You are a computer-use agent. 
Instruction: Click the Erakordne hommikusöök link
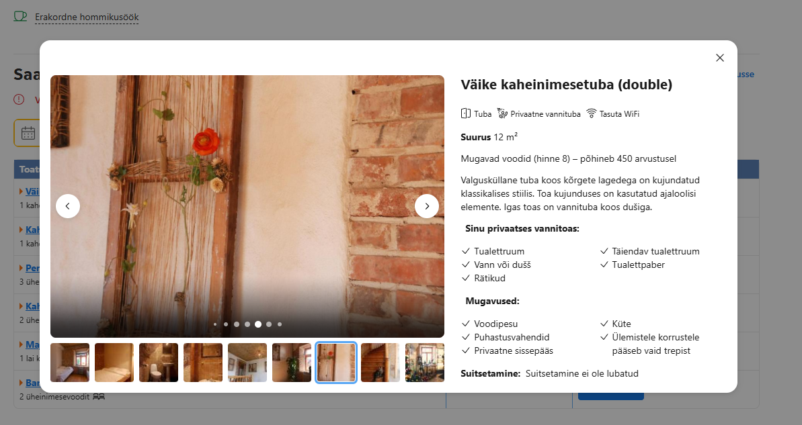point(87,17)
